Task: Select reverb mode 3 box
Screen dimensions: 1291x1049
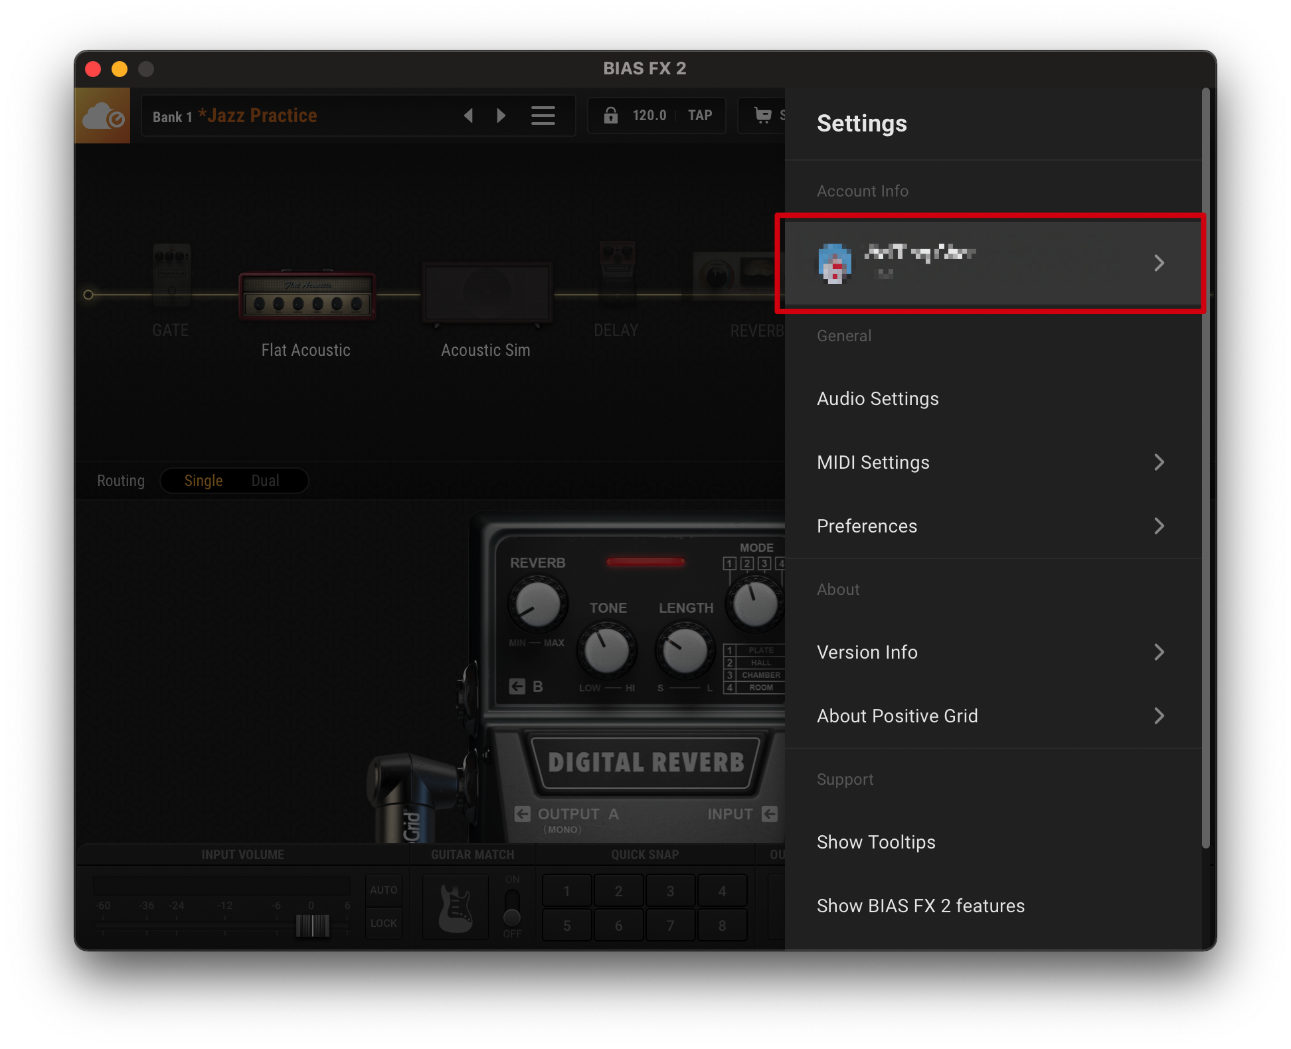Action: click(764, 564)
